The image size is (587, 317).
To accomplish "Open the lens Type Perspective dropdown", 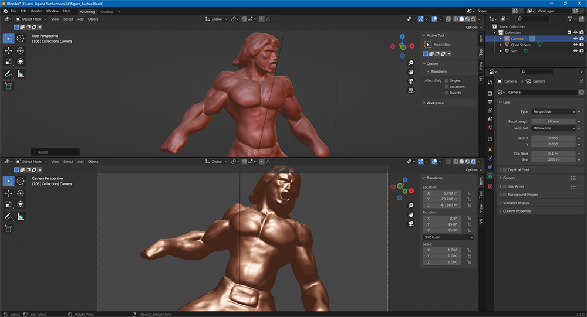I will [554, 111].
